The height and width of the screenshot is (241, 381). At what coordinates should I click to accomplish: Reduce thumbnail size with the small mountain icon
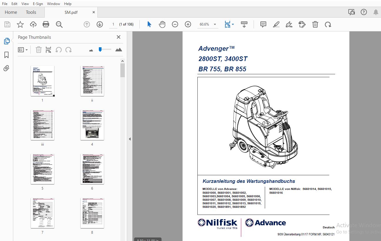(x=91, y=50)
